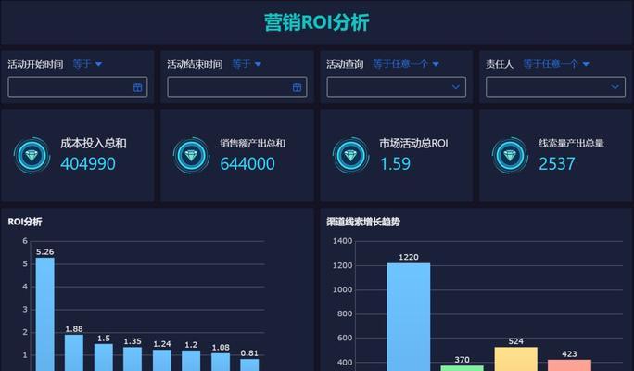
Task: Click the 销售额产出总和 card label
Action: [x=253, y=143]
